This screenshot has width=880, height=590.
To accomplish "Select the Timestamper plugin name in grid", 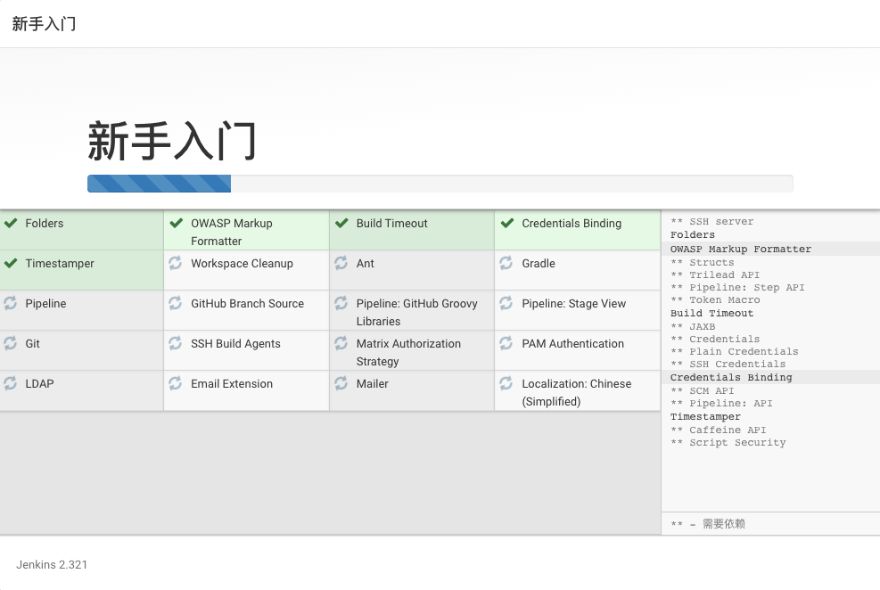I will [60, 264].
